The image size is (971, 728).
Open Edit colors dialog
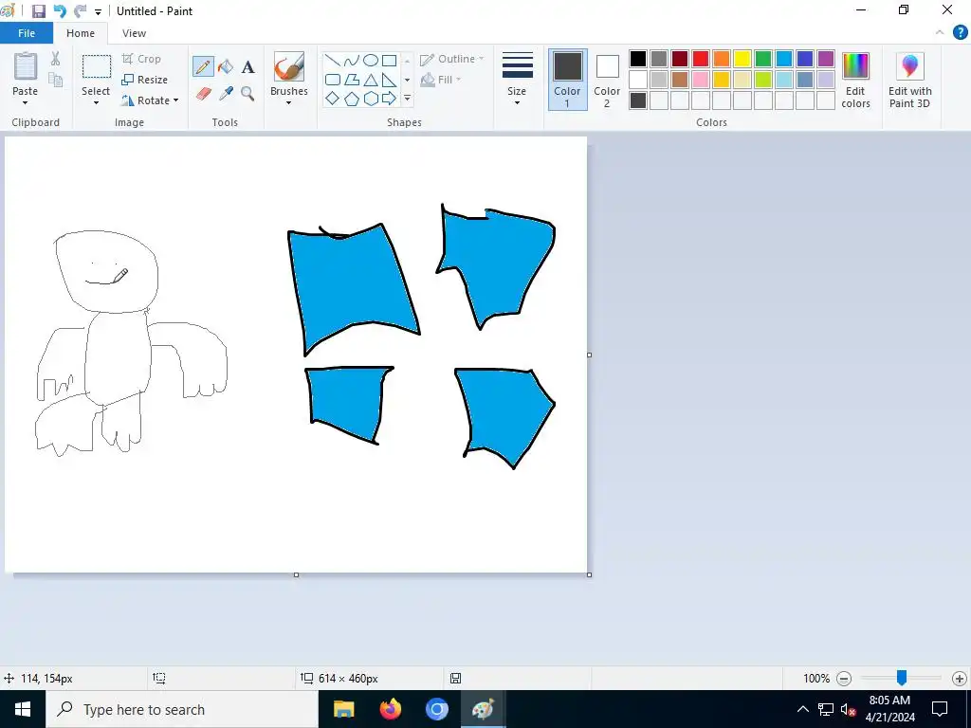coord(856,81)
